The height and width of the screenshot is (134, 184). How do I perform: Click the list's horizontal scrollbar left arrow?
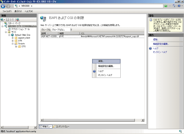point(42,120)
